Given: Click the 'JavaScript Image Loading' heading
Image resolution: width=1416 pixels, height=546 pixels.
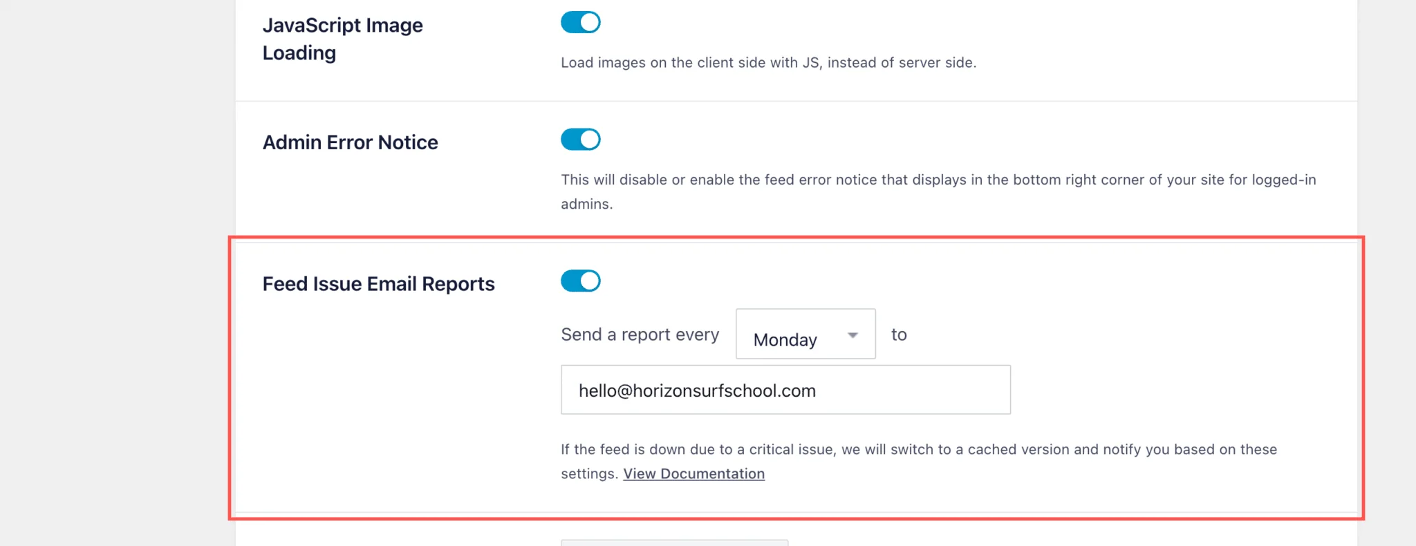Looking at the screenshot, I should [x=342, y=39].
